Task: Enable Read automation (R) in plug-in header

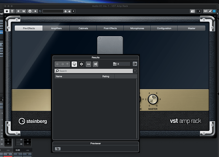Action: [x=18, y=11]
